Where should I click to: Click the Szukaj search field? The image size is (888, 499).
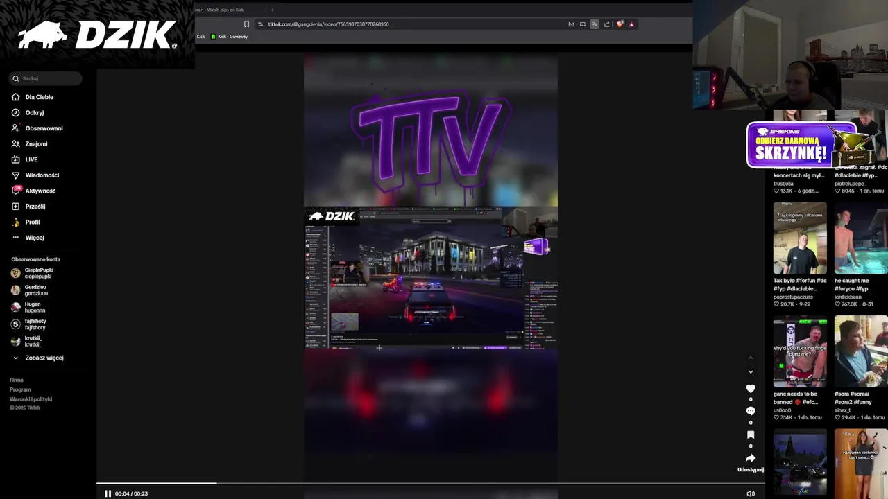pos(46,78)
